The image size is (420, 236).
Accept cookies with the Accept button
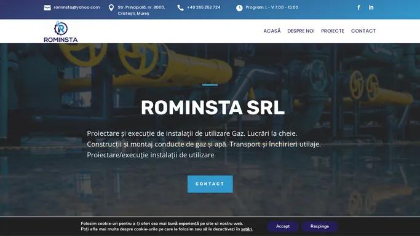283,226
